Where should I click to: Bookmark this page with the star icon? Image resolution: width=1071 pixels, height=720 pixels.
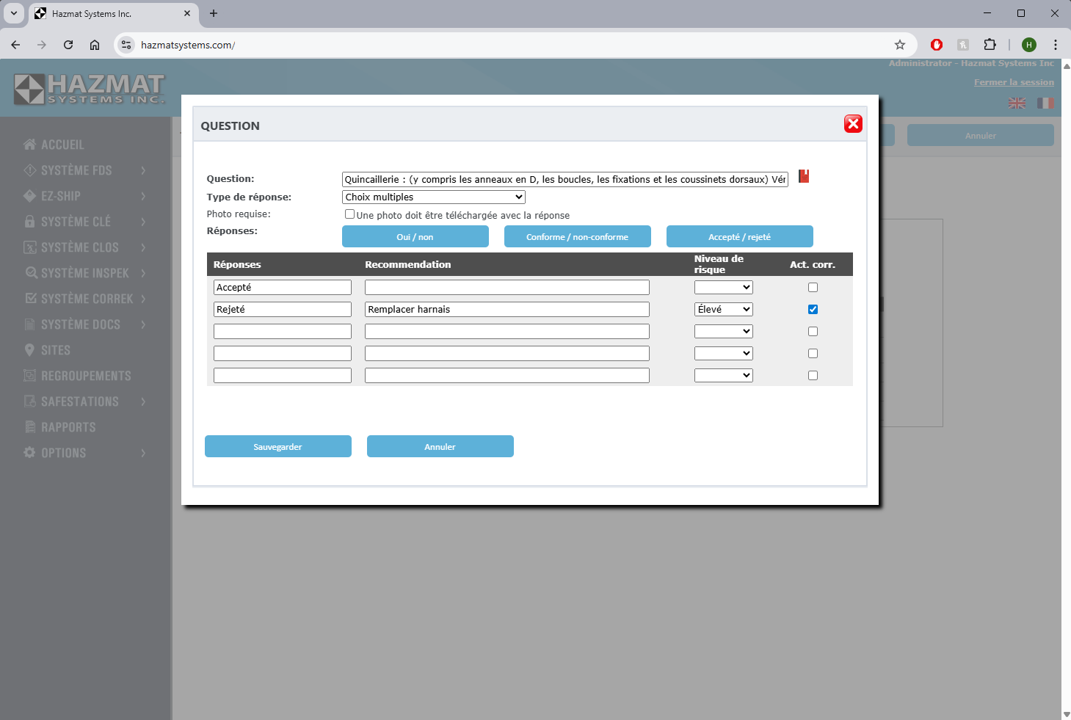click(899, 45)
